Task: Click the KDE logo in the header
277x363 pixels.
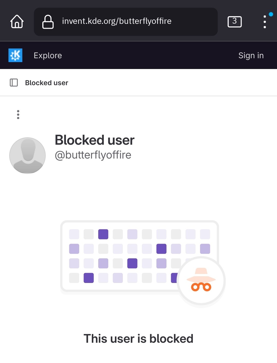Action: coord(15,55)
